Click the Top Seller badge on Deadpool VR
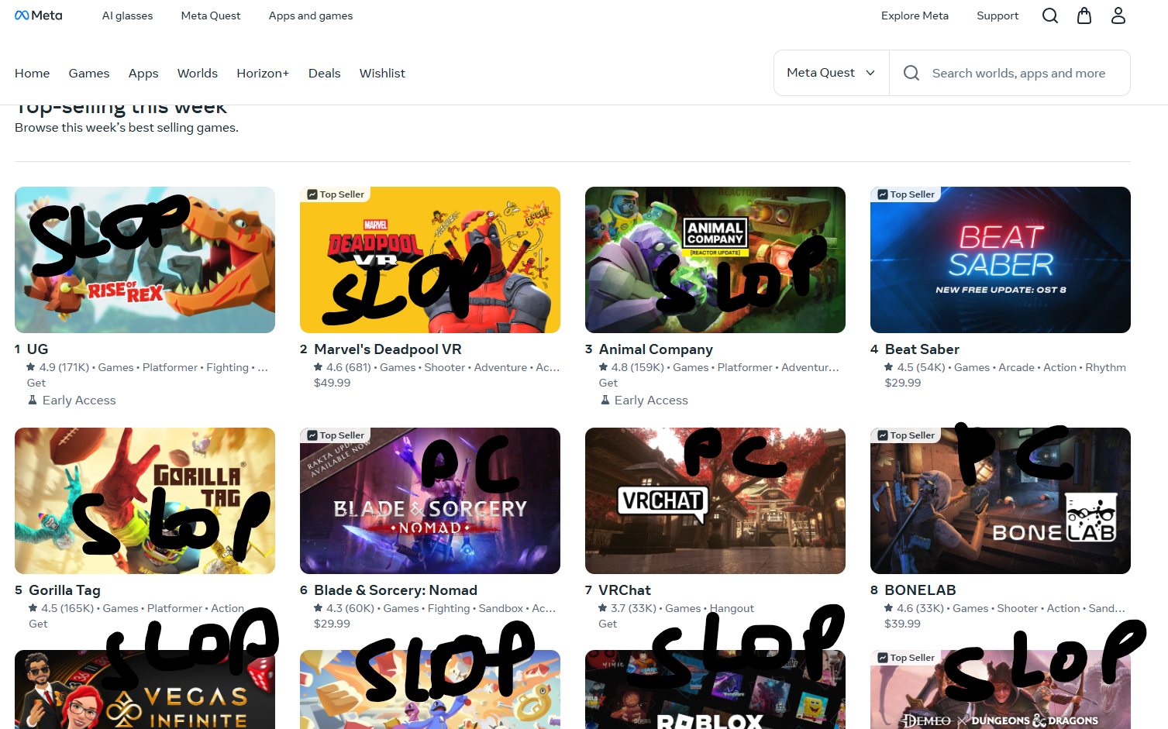The image size is (1168, 729). (336, 194)
